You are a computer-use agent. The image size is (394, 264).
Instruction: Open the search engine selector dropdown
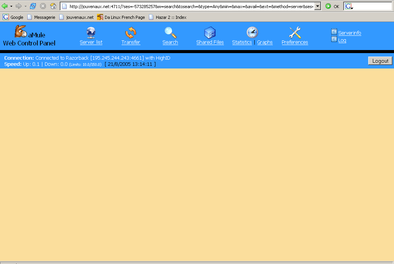point(349,7)
